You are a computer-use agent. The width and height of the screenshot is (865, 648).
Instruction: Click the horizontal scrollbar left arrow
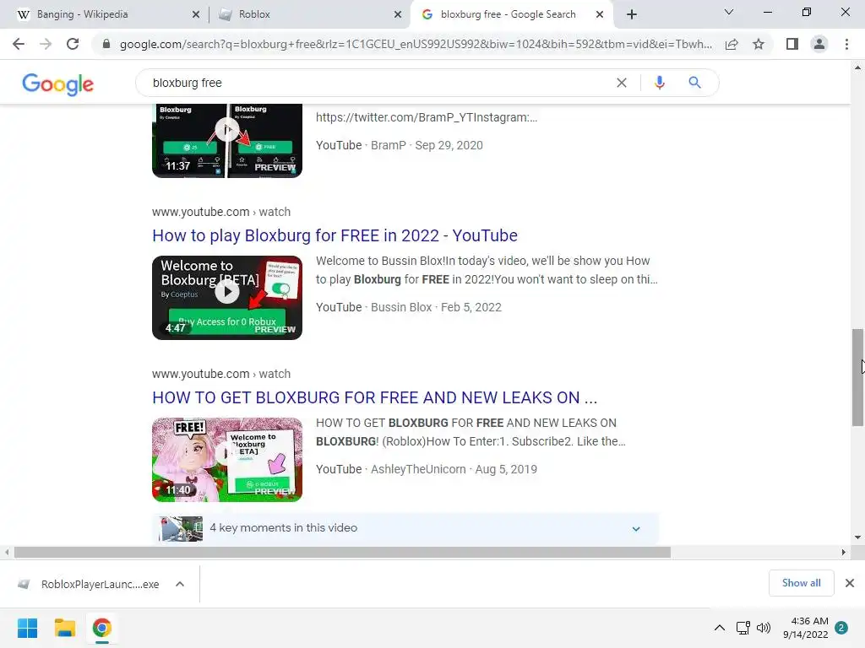point(7,552)
